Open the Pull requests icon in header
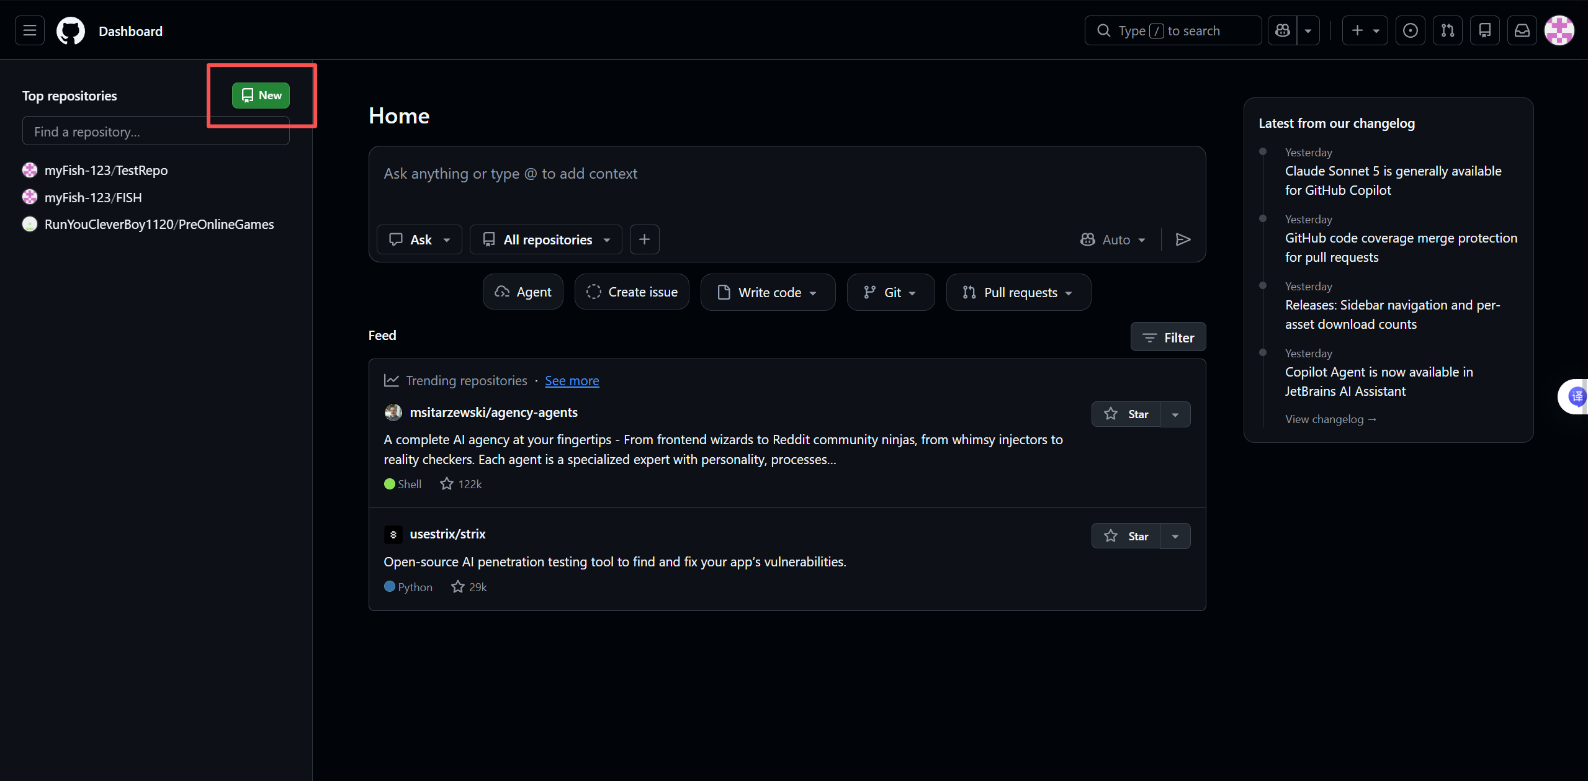The height and width of the screenshot is (781, 1588). (x=1447, y=30)
